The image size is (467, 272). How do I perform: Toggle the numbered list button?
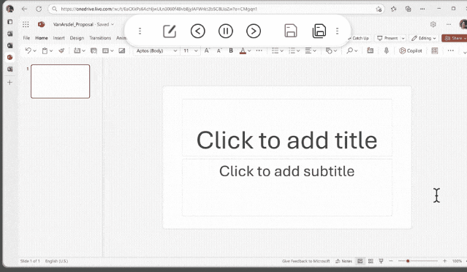pyautogui.click(x=292, y=51)
